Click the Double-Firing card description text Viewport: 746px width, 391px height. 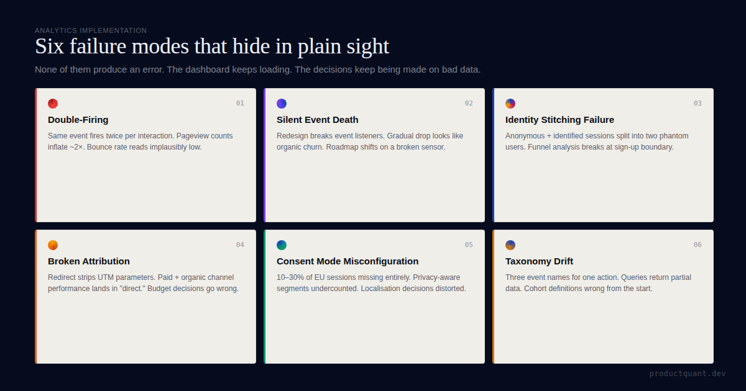(140, 142)
